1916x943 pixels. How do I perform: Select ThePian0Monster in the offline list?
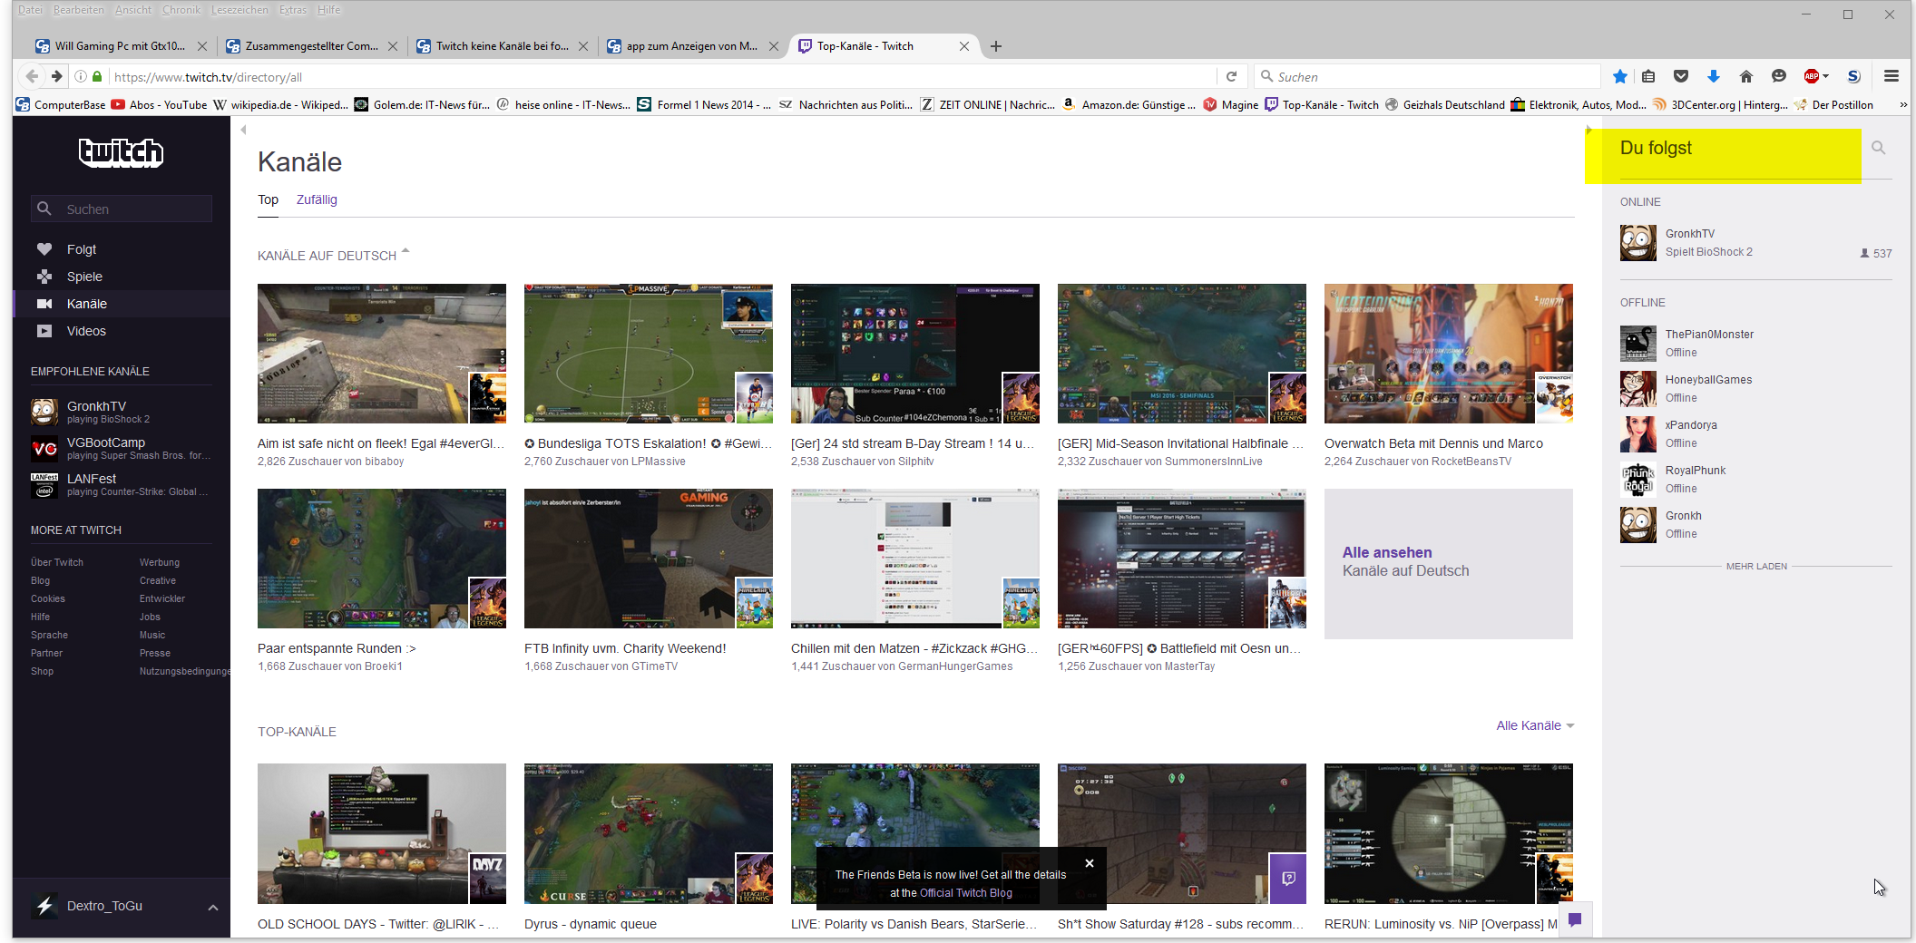pyautogui.click(x=1755, y=344)
